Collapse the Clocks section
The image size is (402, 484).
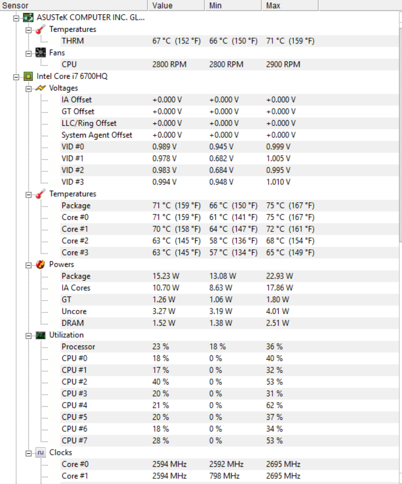pyautogui.click(x=29, y=453)
